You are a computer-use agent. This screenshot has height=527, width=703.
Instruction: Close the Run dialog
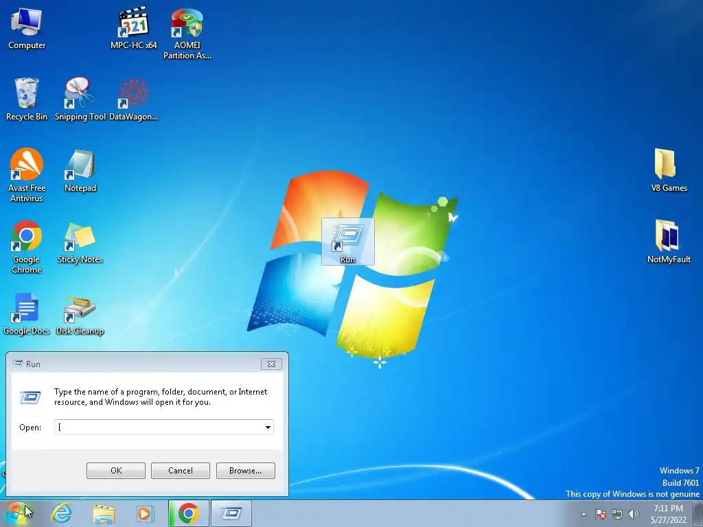coord(271,364)
